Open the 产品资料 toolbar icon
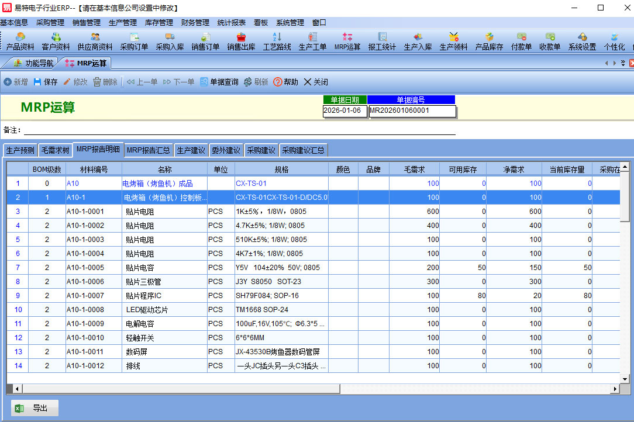This screenshot has height=422, width=634. pyautogui.click(x=20, y=41)
